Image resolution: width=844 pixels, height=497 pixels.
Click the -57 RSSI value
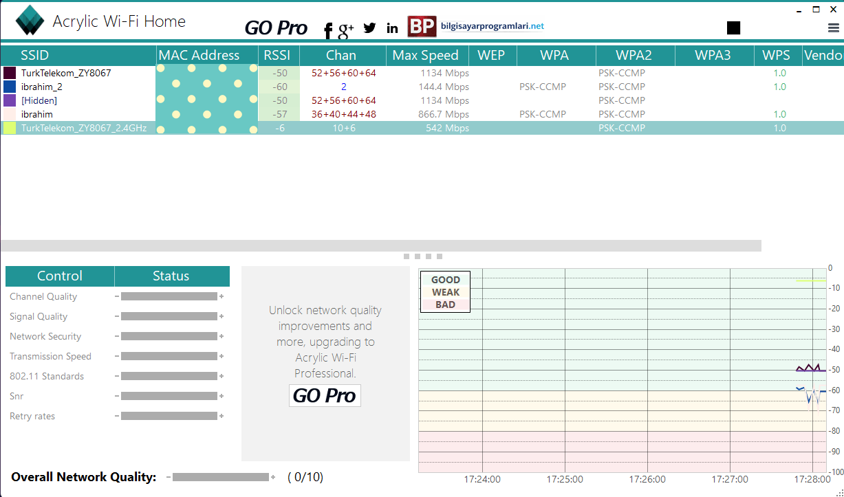pos(280,114)
